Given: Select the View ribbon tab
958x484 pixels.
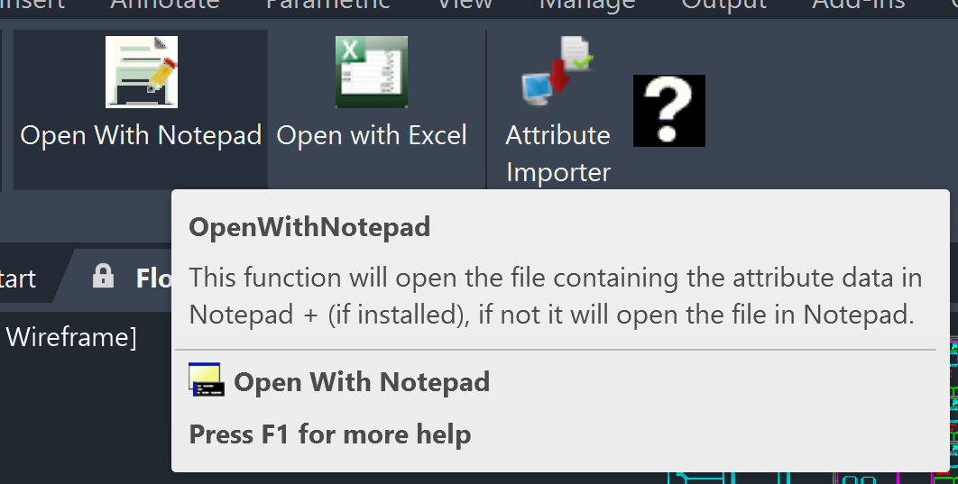Looking at the screenshot, I should (465, 5).
